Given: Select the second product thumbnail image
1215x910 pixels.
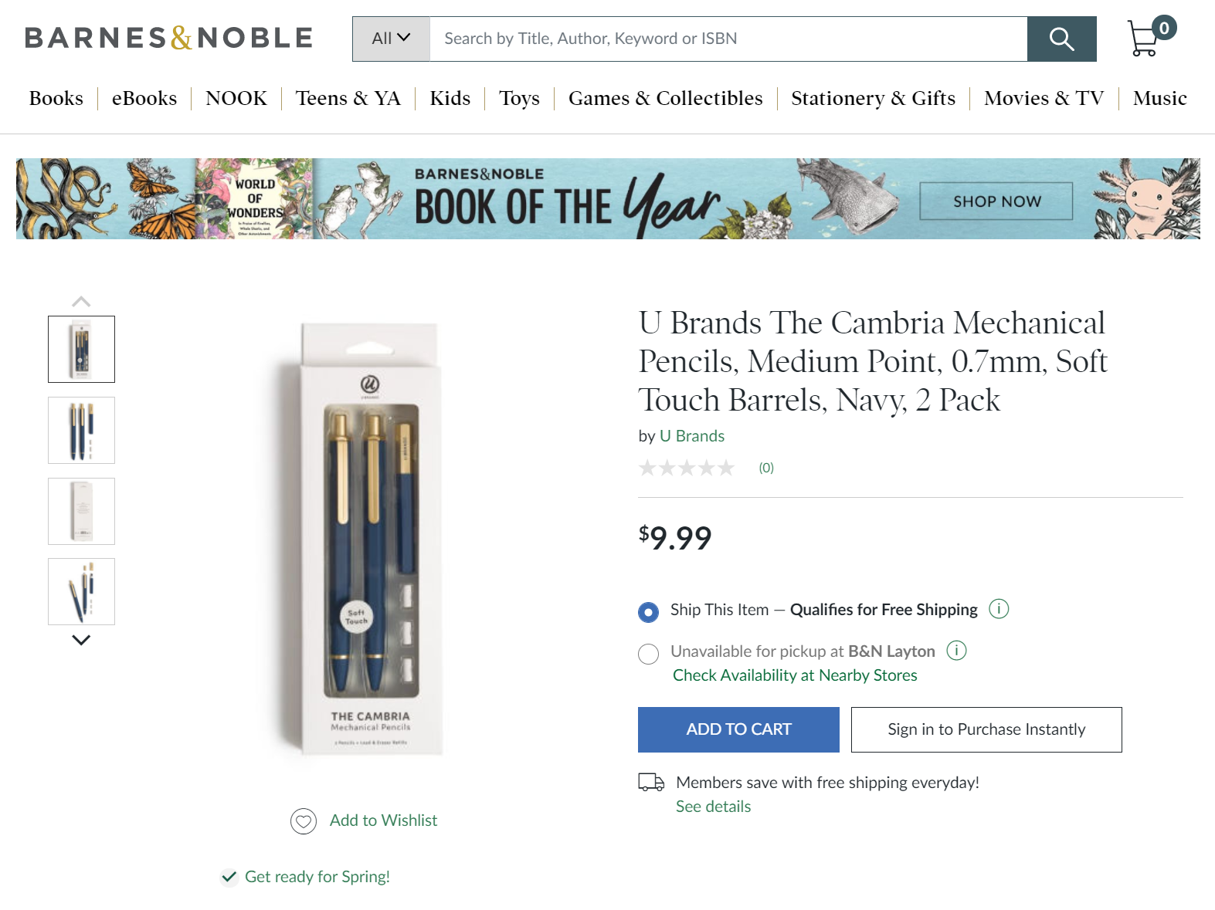Looking at the screenshot, I should pos(81,430).
